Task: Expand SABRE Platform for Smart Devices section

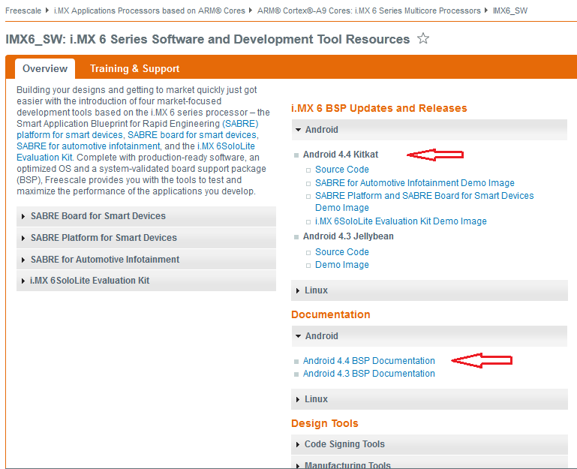Action: pos(146,238)
